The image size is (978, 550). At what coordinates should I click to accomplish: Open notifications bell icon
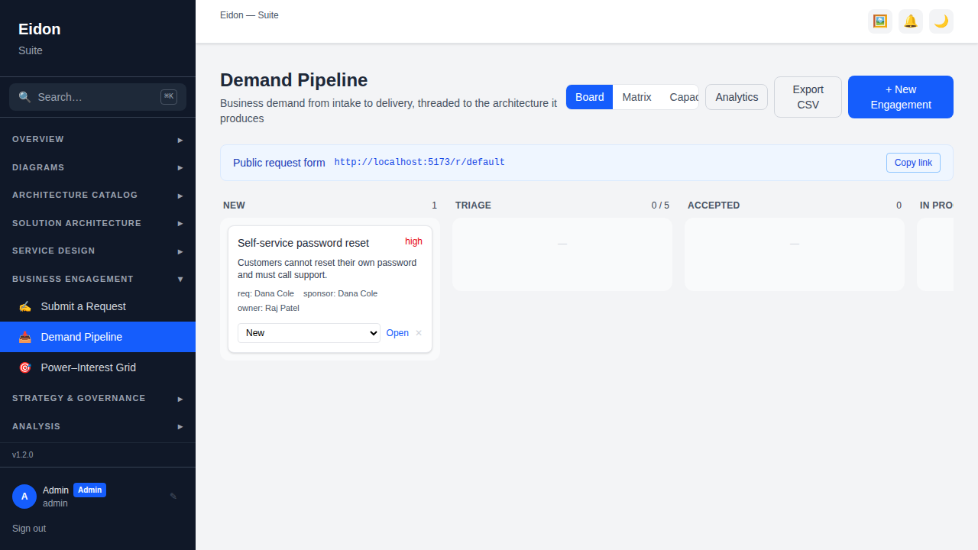coord(911,21)
